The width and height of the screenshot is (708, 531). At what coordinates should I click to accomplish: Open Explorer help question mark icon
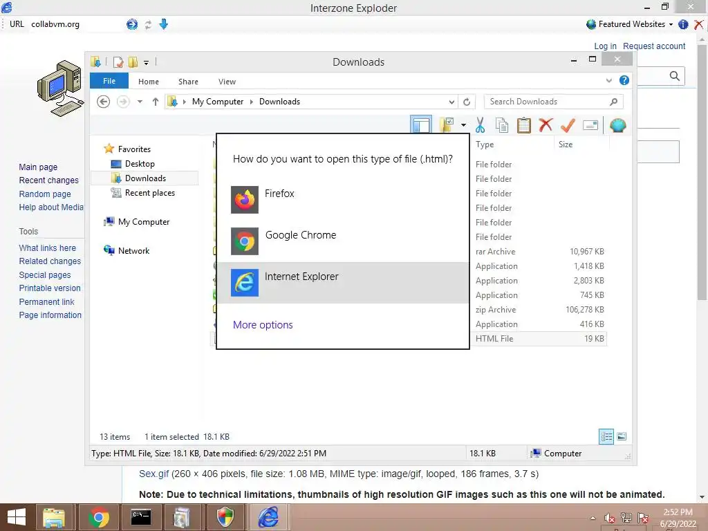click(x=624, y=80)
